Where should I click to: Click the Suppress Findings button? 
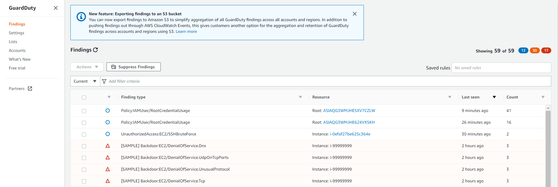133,67
